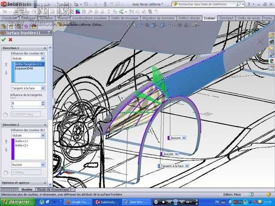Image resolution: width=275 pixels, height=206 pixels.
Task: Click the tangent influence value field
Action: click(26, 103)
